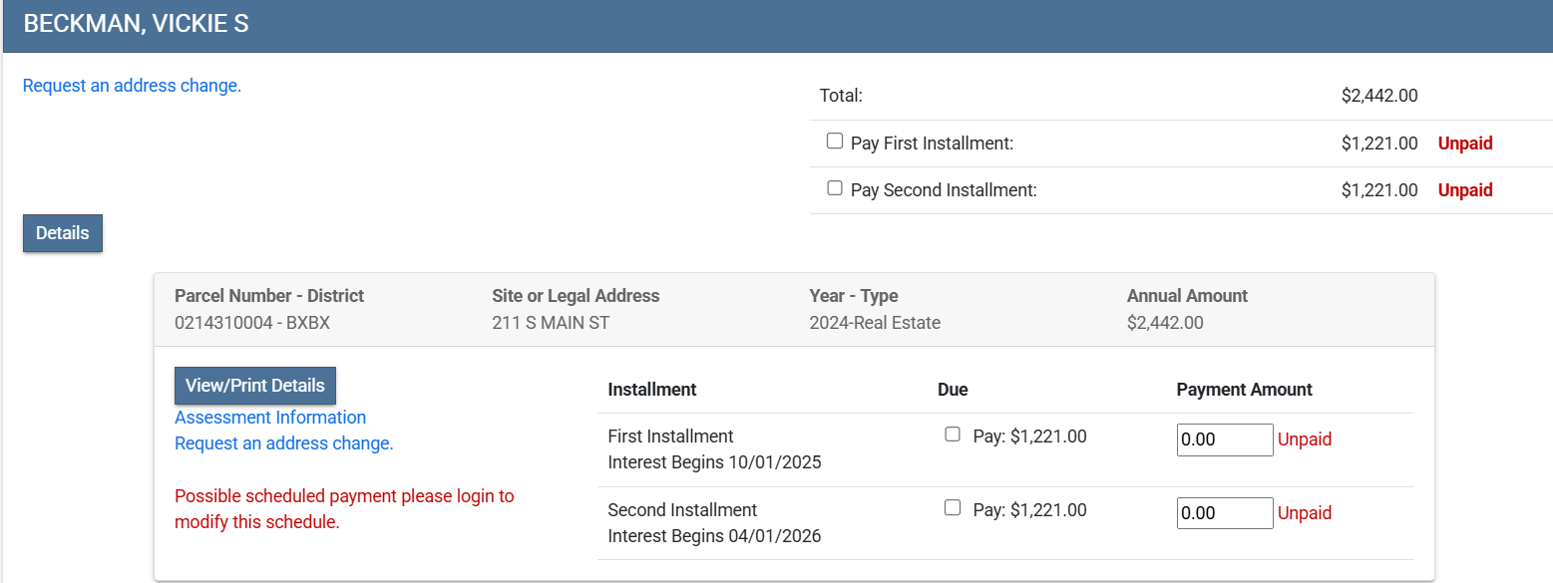
Task: Click address change link below Assessment Information
Action: [284, 443]
